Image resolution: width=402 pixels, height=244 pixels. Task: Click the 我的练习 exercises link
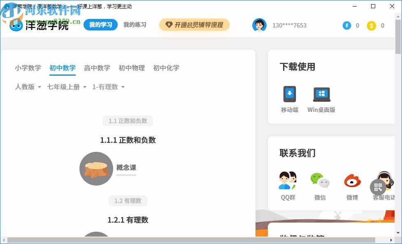point(135,25)
